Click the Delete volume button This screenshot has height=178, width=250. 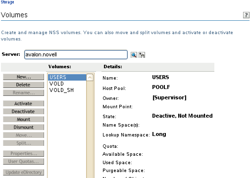[x=24, y=85]
